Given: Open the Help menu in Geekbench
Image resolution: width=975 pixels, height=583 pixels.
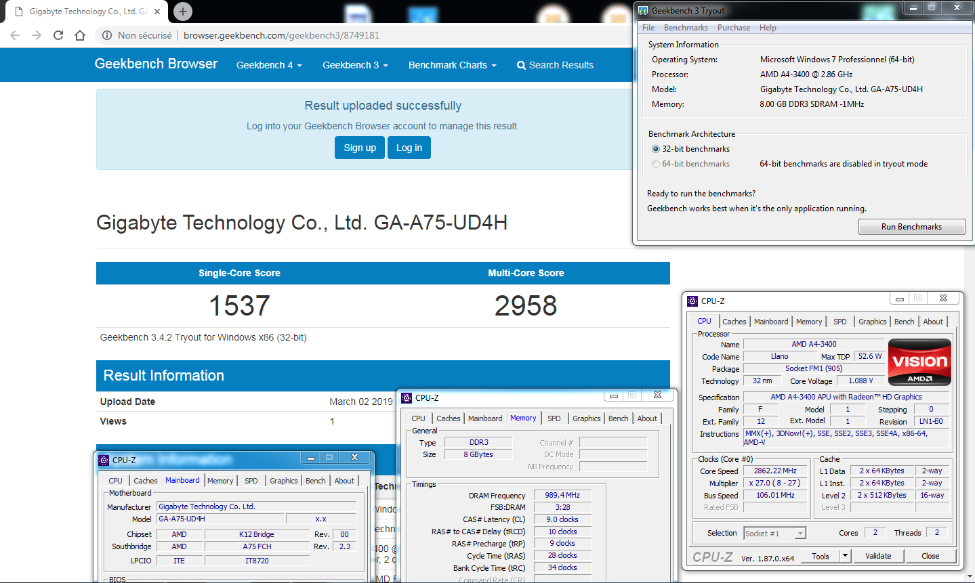Looking at the screenshot, I should coord(768,28).
